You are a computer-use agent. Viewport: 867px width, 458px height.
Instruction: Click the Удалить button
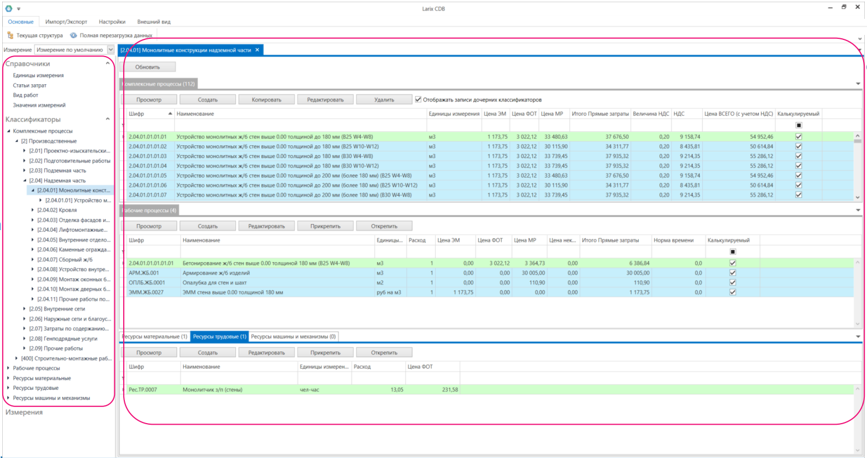384,100
